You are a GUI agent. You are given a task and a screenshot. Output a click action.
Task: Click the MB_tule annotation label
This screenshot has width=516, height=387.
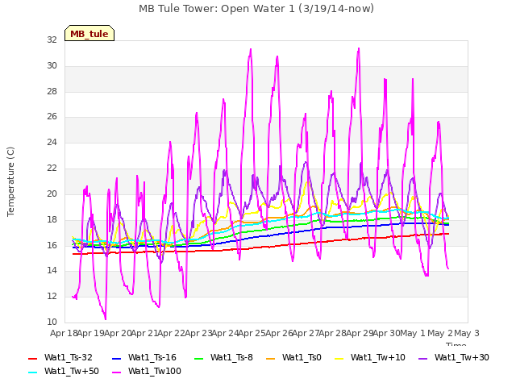tap(89, 34)
